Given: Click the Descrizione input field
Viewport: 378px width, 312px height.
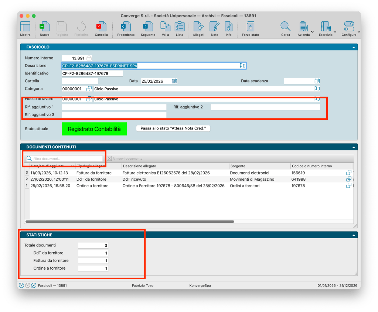Looking at the screenshot, I should (x=154, y=66).
